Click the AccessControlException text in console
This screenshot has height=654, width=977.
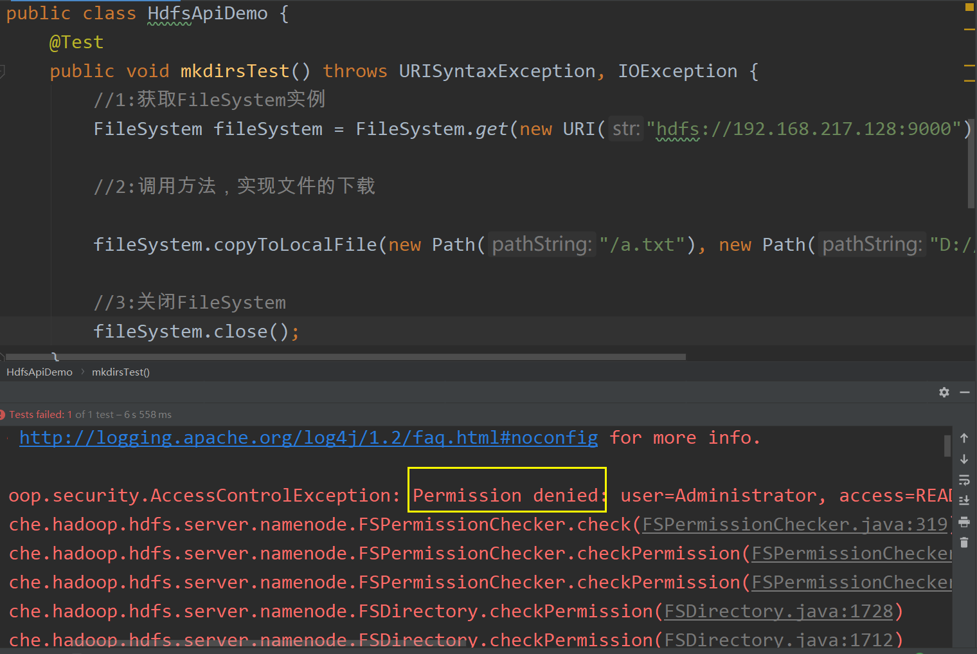271,496
